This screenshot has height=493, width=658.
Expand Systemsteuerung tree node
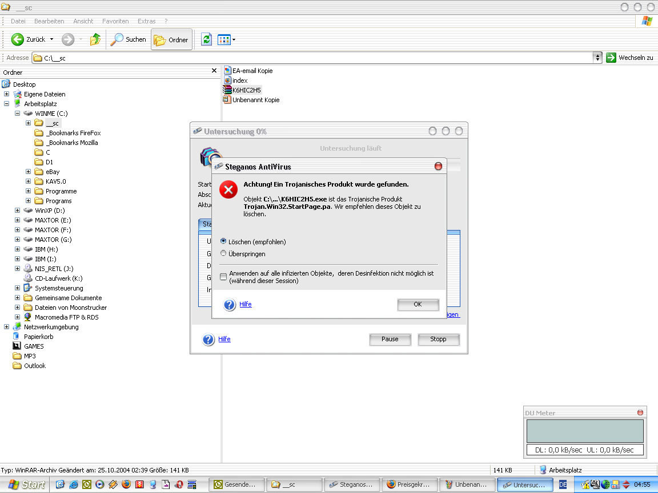pyautogui.click(x=17, y=288)
